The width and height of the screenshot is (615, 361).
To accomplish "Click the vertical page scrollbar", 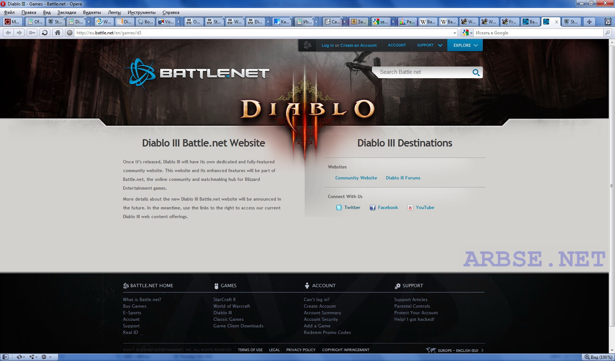I will click(x=612, y=186).
